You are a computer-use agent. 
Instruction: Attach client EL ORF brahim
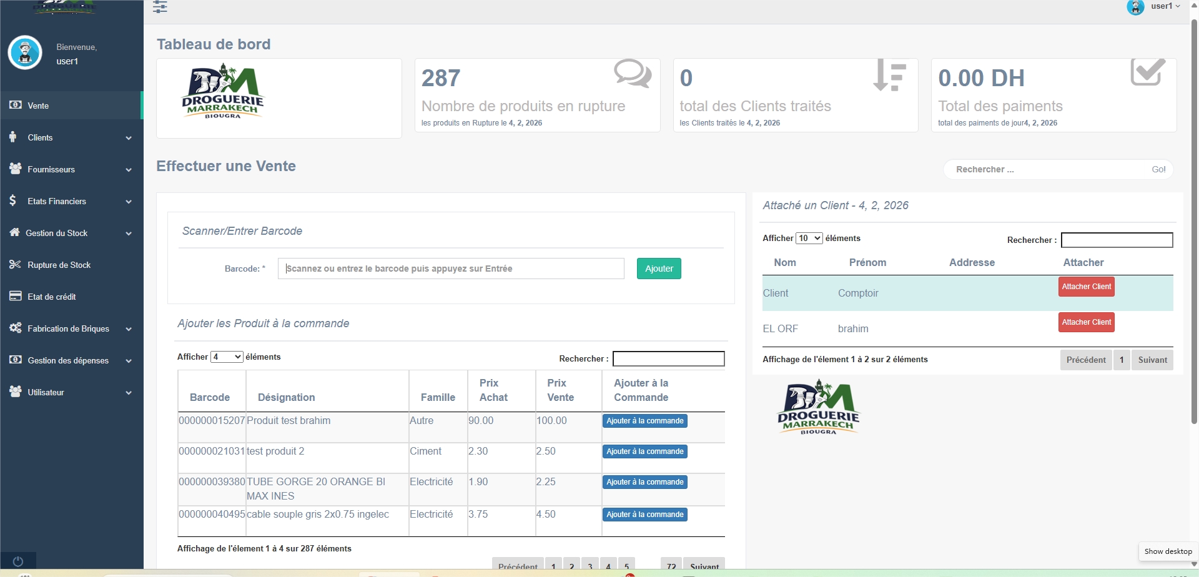tap(1086, 322)
